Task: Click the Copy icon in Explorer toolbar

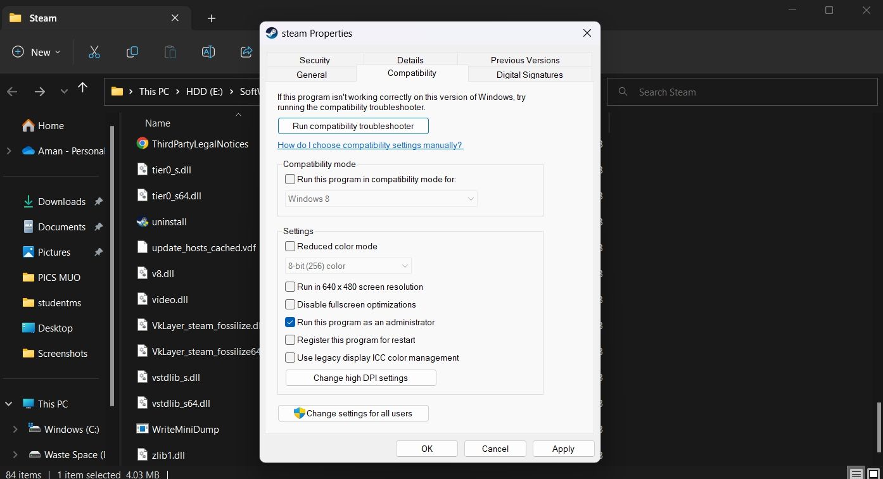Action: click(x=132, y=52)
